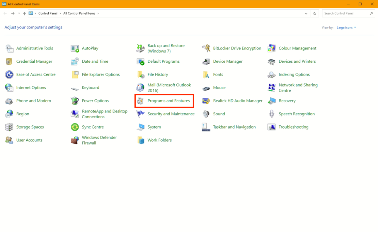Click the Speech Recognition microphone icon
Screen dimensions: 378x232
272,114
